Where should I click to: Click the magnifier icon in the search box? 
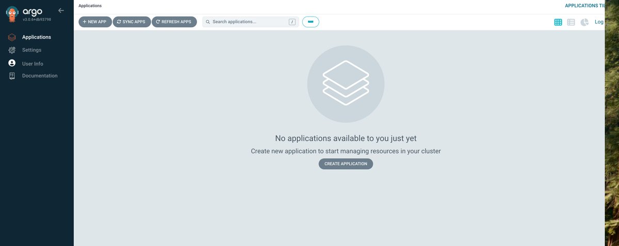pos(208,22)
